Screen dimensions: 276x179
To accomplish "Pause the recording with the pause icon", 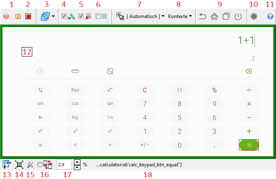I will click(x=18, y=17).
